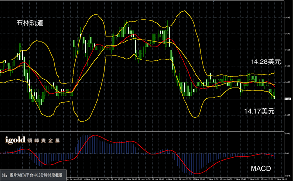Screen dimensions: 293x181
Task: Click the horizontal current-price line across the chart
Action: click(142, 99)
